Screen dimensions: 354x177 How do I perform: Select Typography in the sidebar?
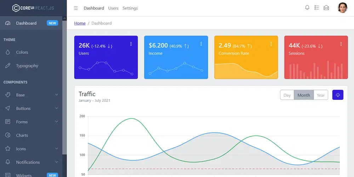(x=27, y=66)
